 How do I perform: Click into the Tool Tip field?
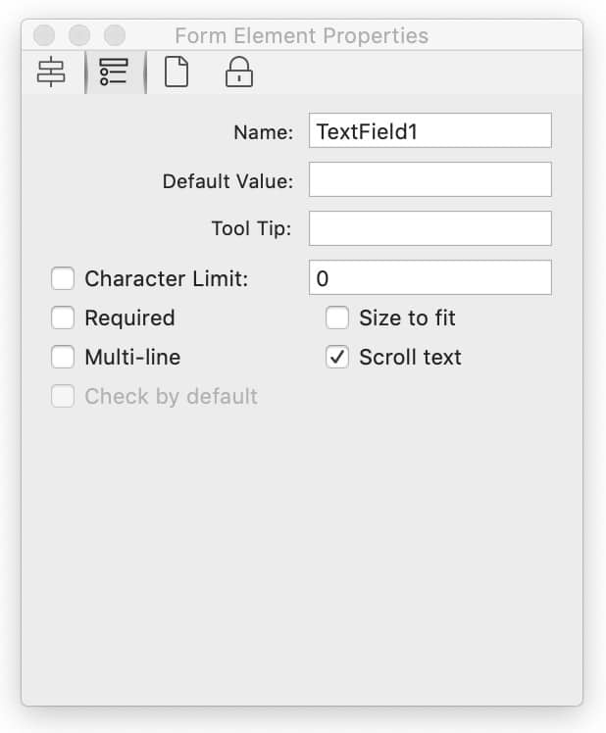tap(429, 229)
